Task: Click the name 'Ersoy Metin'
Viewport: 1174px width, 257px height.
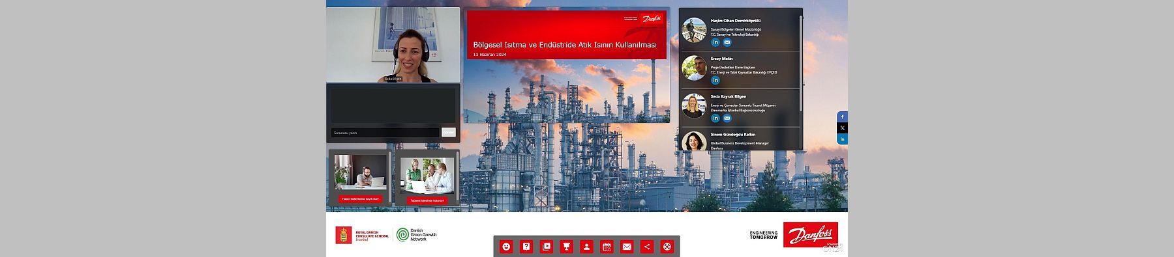Action: pyautogui.click(x=721, y=59)
